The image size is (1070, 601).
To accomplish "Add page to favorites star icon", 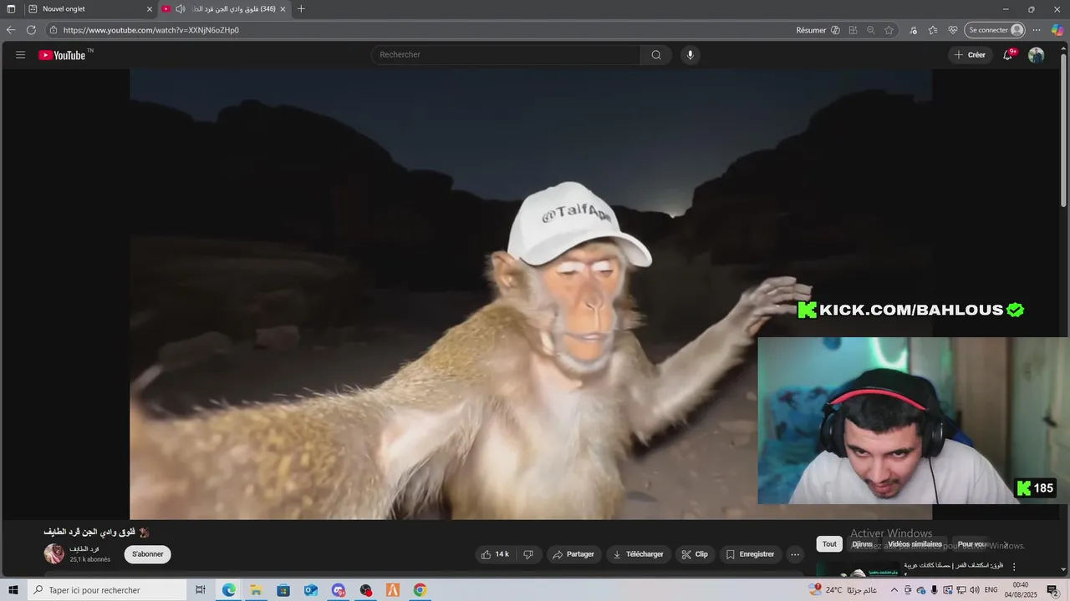I will [889, 30].
